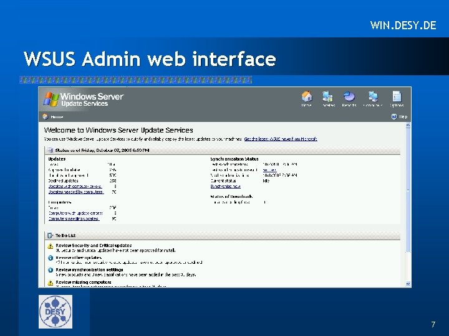Open Review synchronization settings task
Screen dimensions: 449x336
pos(89,269)
